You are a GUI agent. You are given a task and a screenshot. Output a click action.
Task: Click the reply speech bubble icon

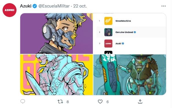tap(23, 101)
